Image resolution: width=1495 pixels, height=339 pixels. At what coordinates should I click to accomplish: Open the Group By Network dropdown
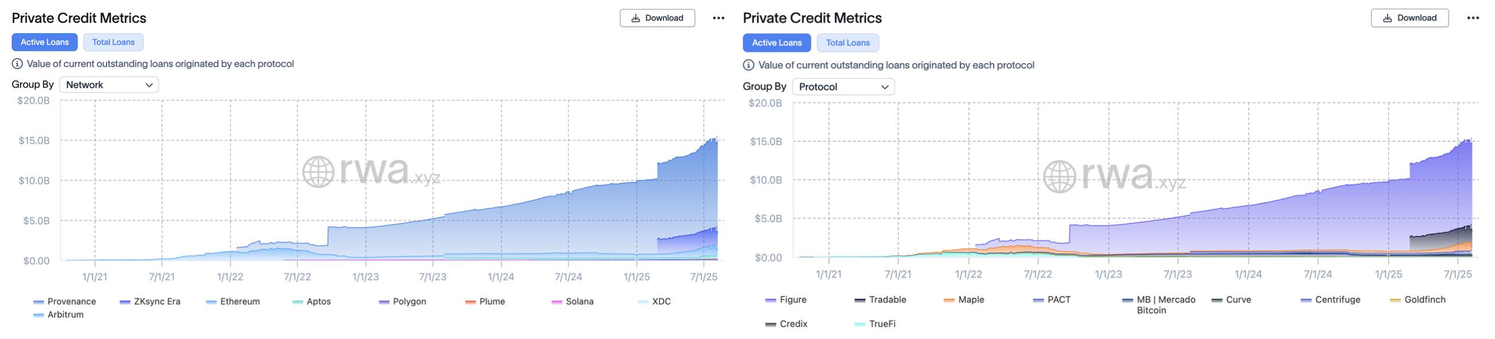pyautogui.click(x=109, y=85)
